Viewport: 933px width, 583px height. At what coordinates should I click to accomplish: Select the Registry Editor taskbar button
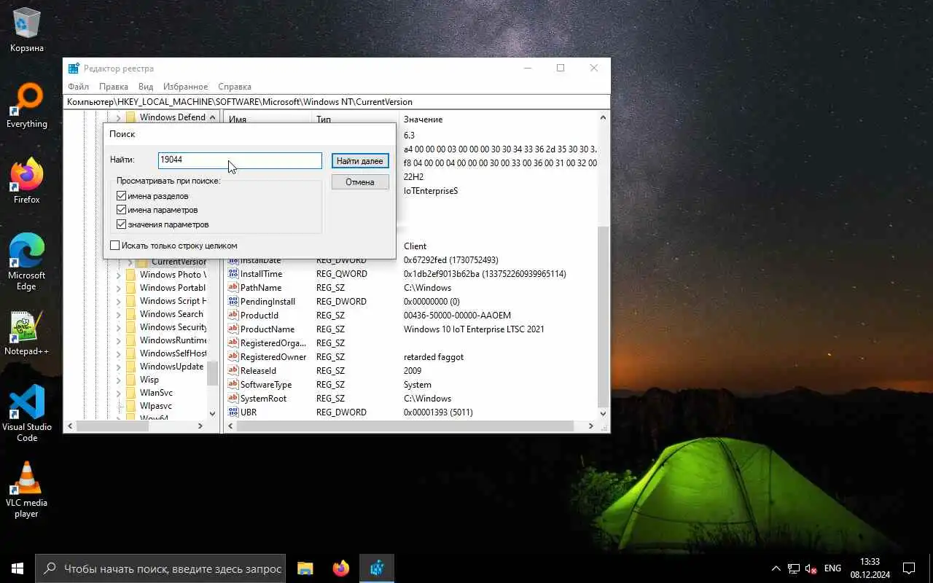click(377, 568)
